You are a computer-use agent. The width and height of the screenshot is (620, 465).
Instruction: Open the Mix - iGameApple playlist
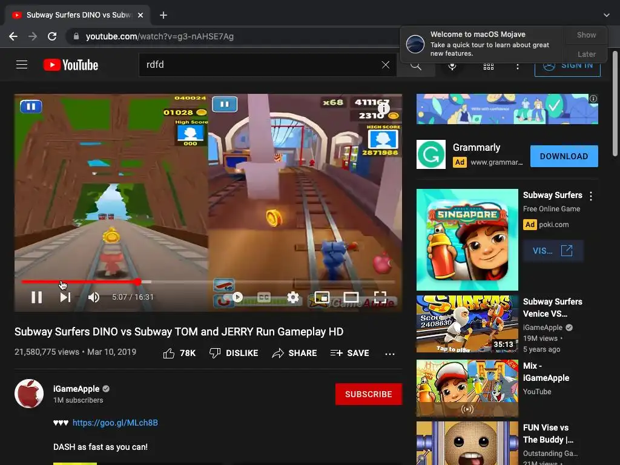467,388
